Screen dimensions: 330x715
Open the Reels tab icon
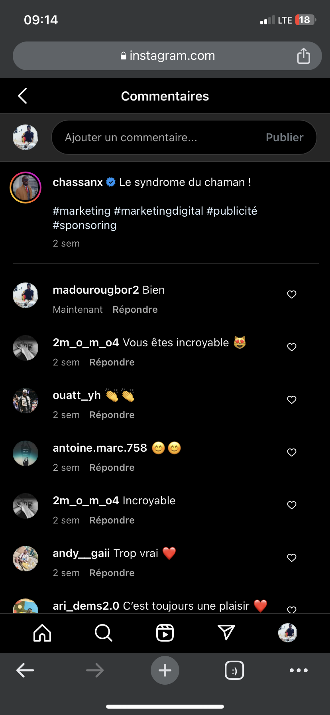[x=165, y=633]
